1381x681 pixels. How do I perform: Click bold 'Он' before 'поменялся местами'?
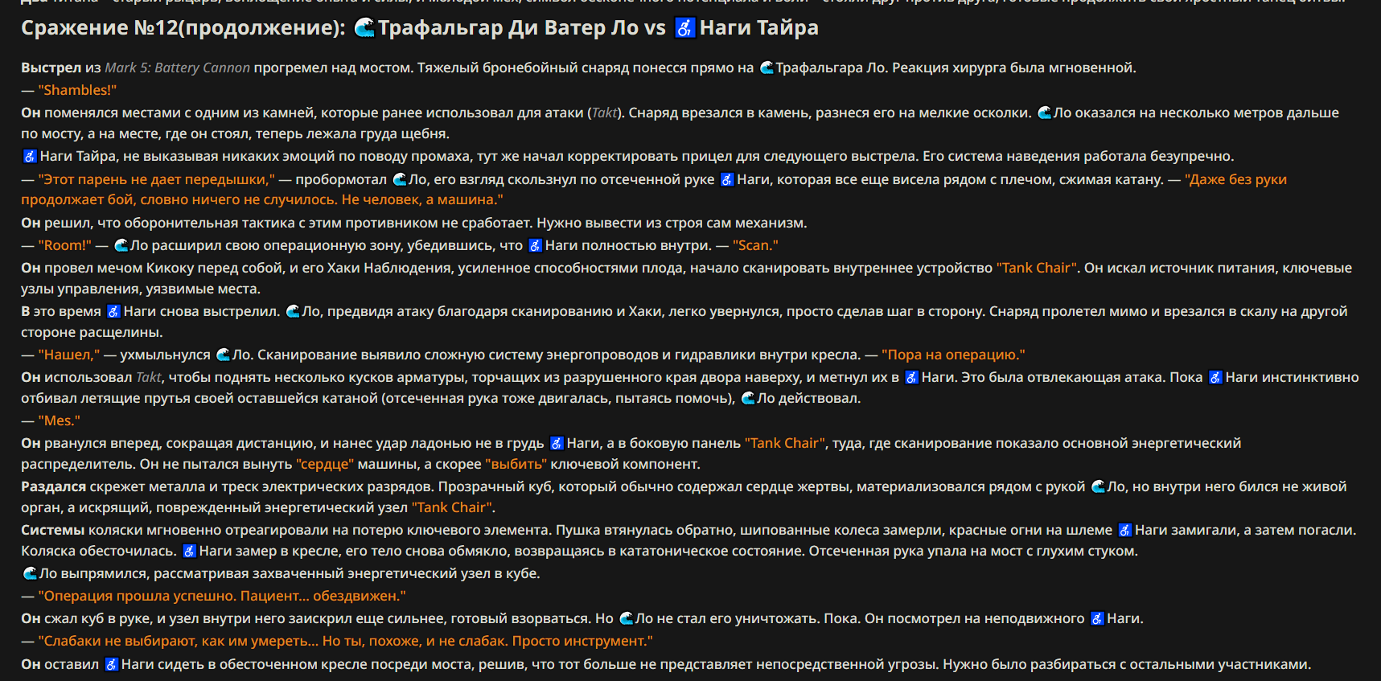pos(31,113)
